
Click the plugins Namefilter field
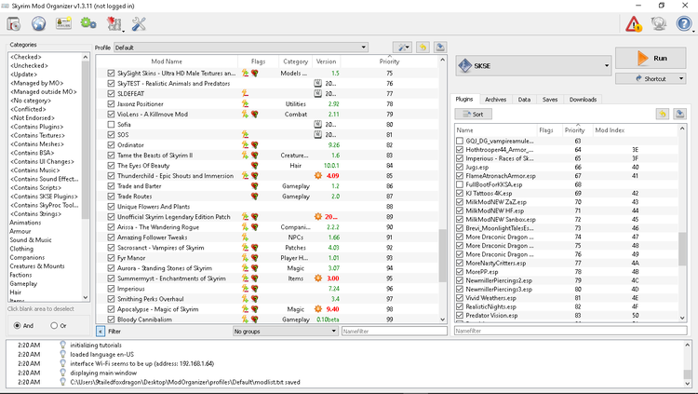pyautogui.click(x=570, y=331)
